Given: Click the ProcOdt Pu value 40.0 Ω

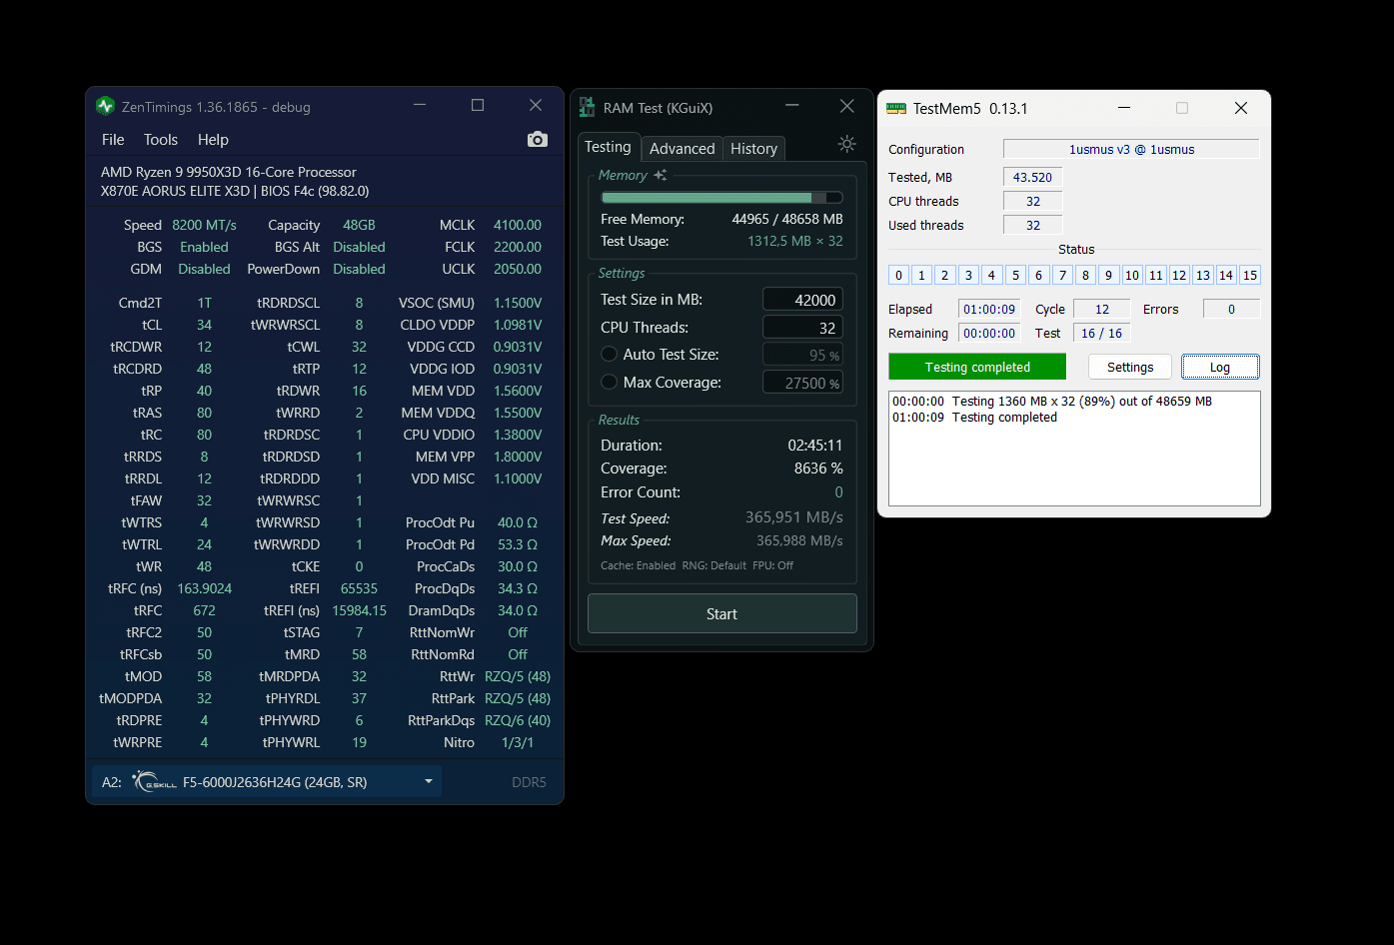Looking at the screenshot, I should (x=518, y=522).
